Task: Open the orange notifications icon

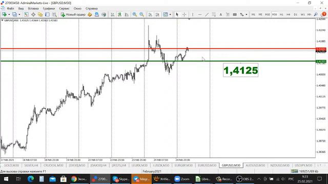Action: click(x=324, y=14)
